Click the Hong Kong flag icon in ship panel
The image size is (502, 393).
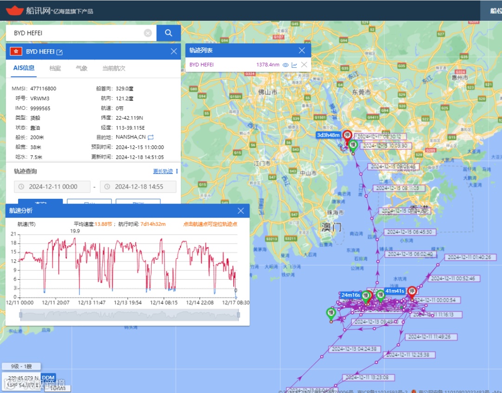(x=16, y=52)
